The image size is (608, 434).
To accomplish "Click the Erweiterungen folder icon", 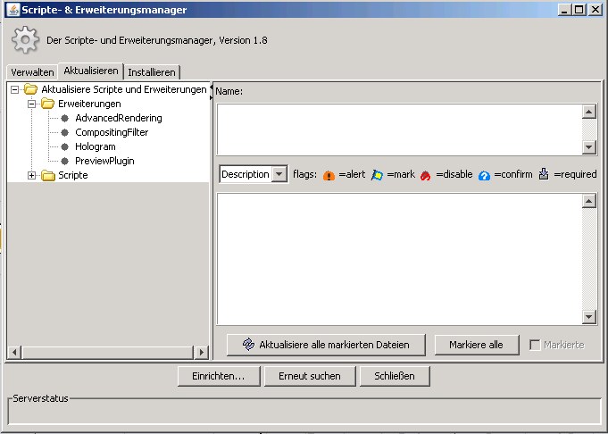I will coord(47,104).
